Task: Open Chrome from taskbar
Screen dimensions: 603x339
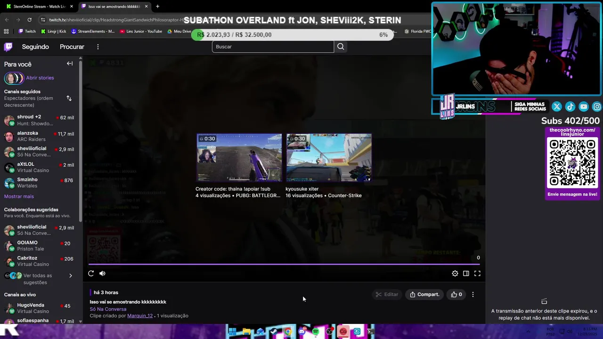Action: click(288, 331)
